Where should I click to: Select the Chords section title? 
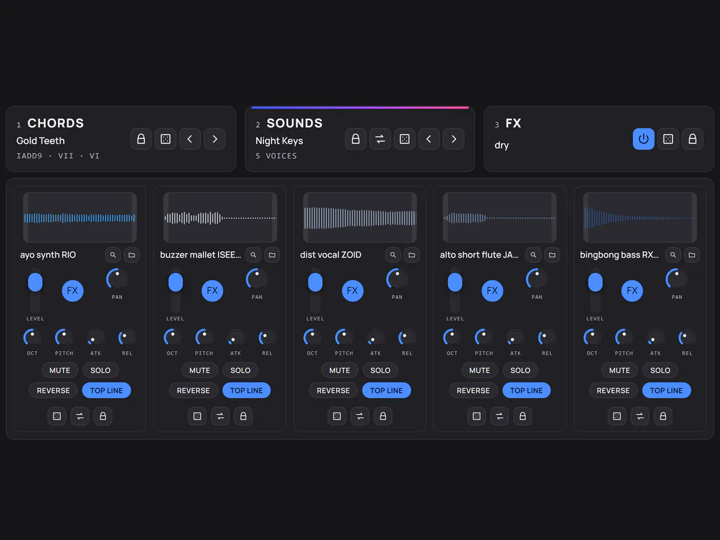pyautogui.click(x=56, y=123)
